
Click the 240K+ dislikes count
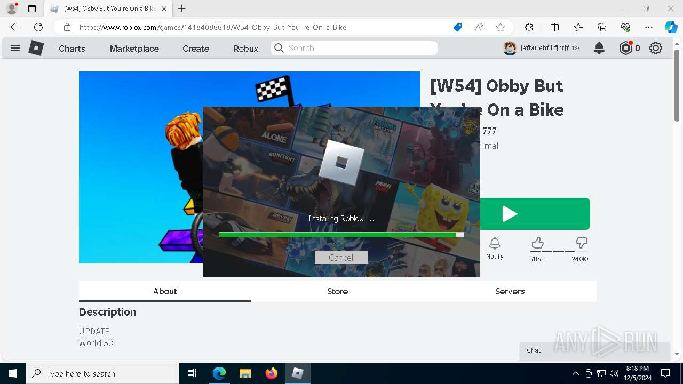[x=581, y=259]
